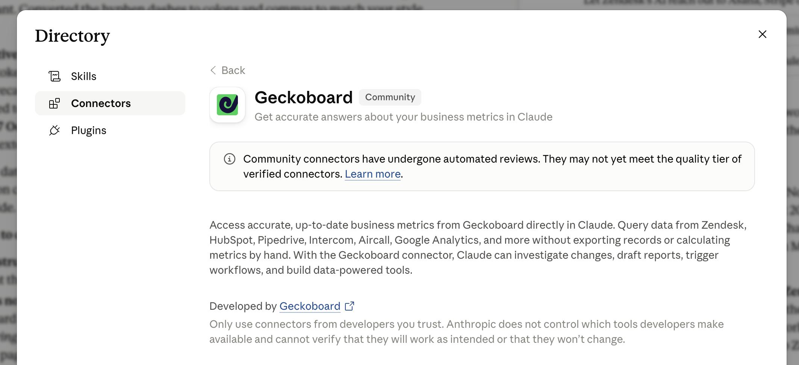Click the Geckoboard connector title
799x365 pixels.
304,98
